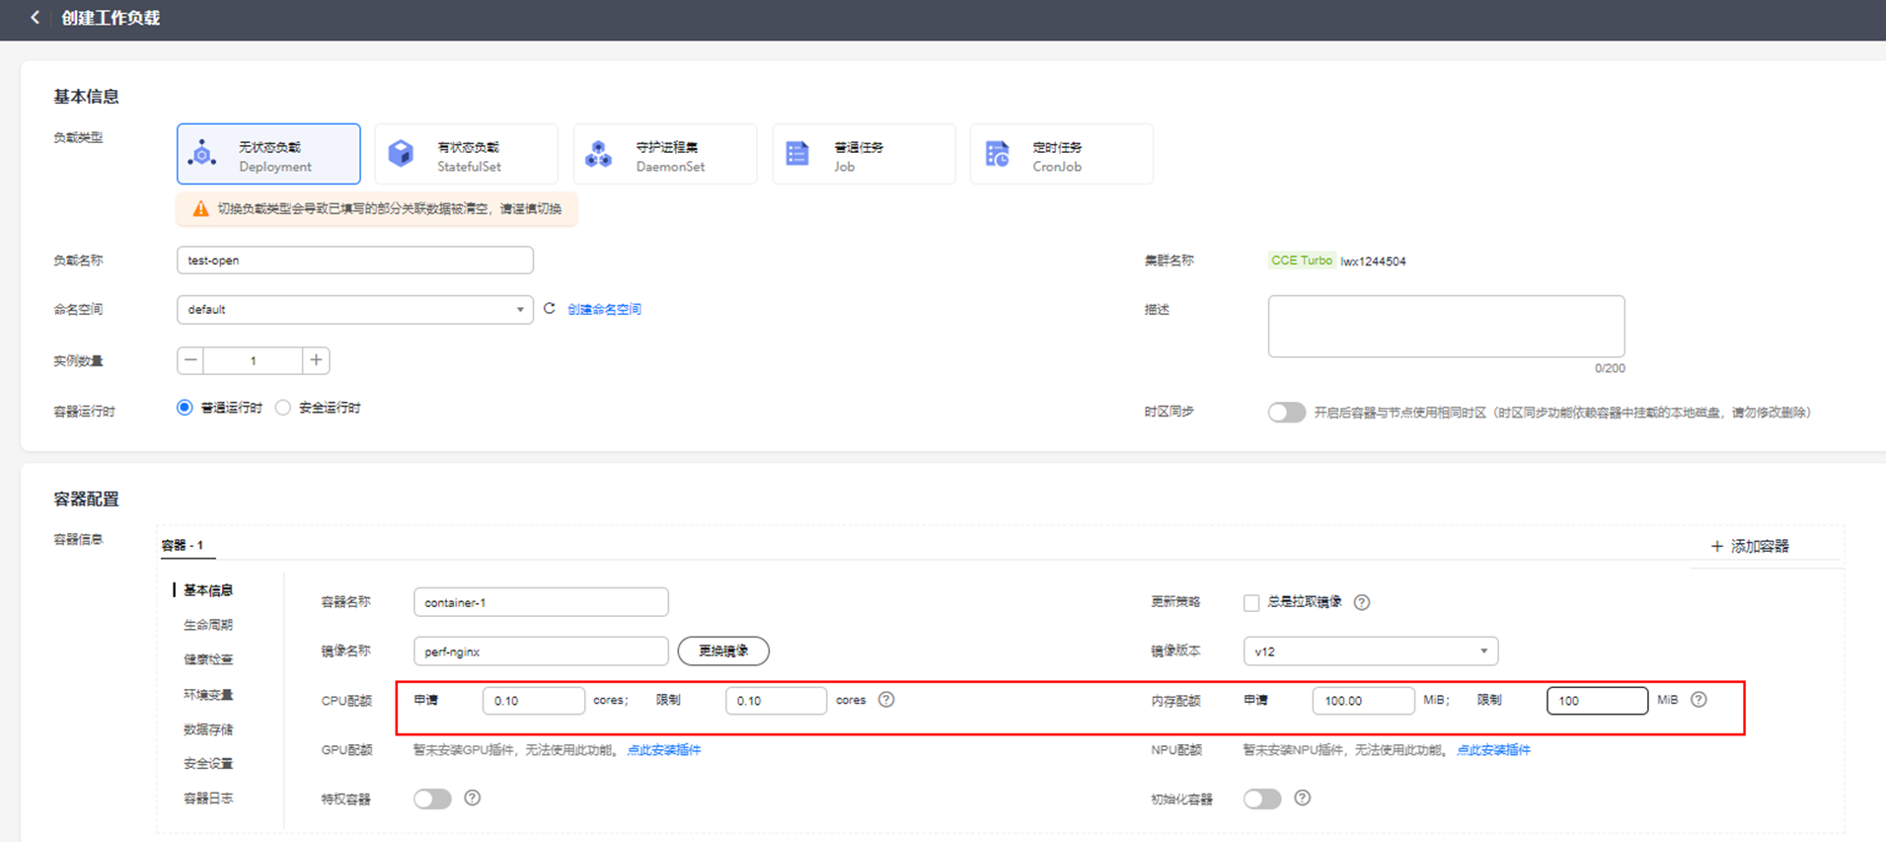Select the 无状态负载 Deployment workload icon

point(202,154)
